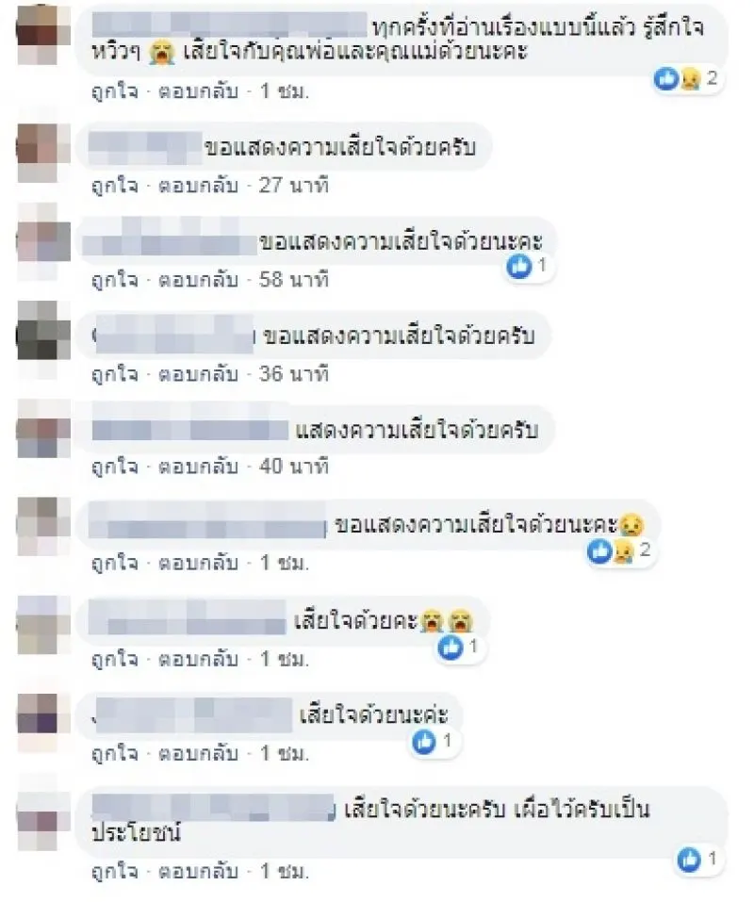Screen dimensions: 754x902
Task: Click ถูกใจ under the 58 นาที comment
Action: (x=115, y=280)
